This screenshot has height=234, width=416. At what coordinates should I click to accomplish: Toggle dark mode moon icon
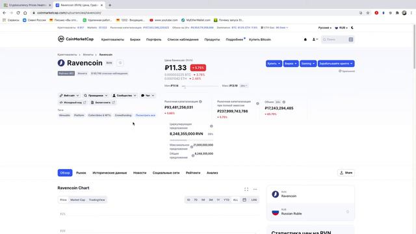tap(352, 27)
